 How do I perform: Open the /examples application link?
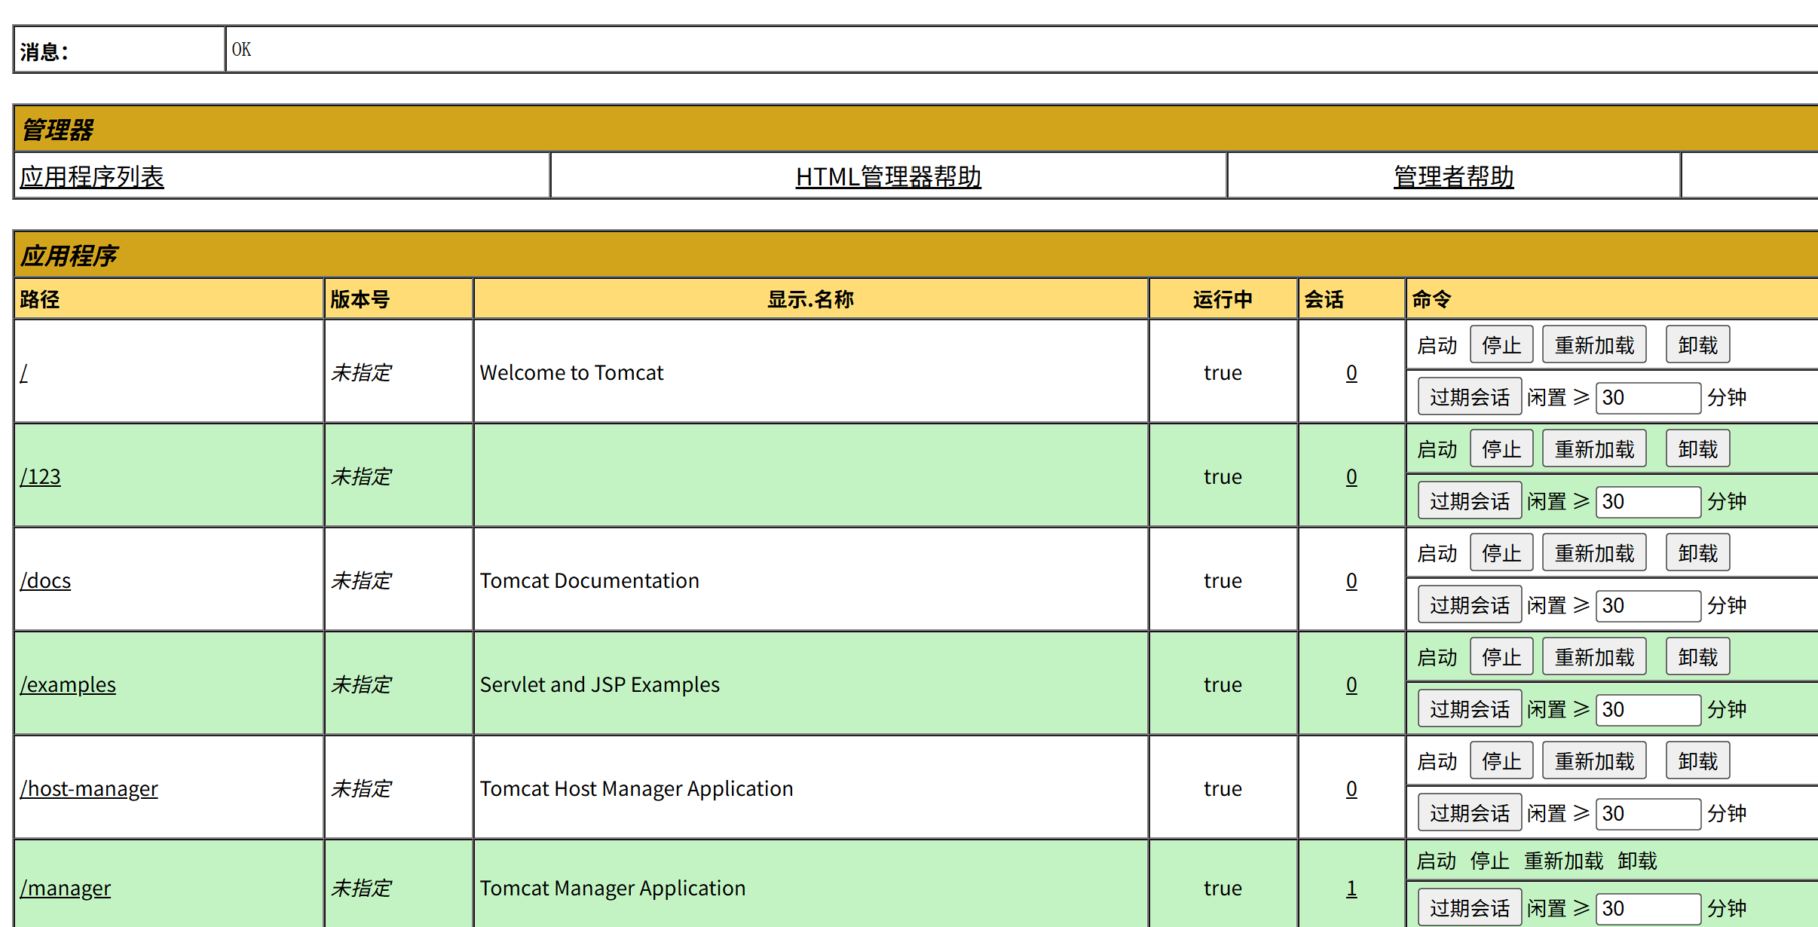(x=68, y=685)
